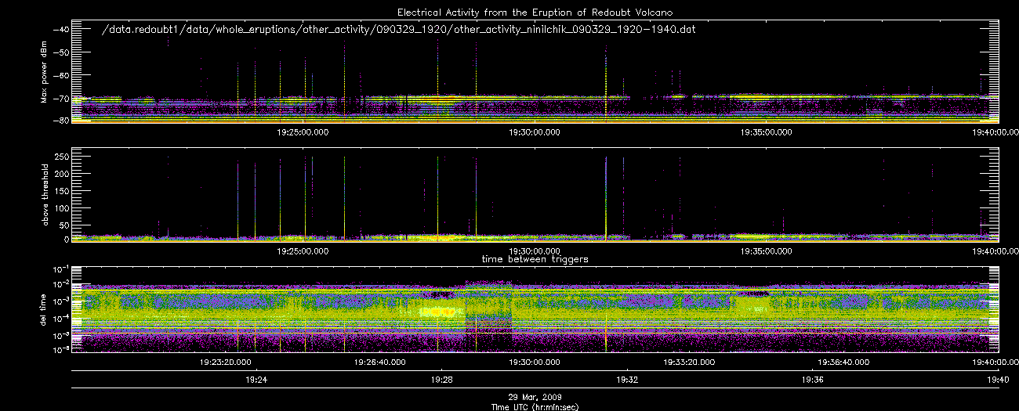Click the 200 tick on the above threshold axis
Image resolution: width=1019 pixels, height=411 pixels.
point(61,174)
